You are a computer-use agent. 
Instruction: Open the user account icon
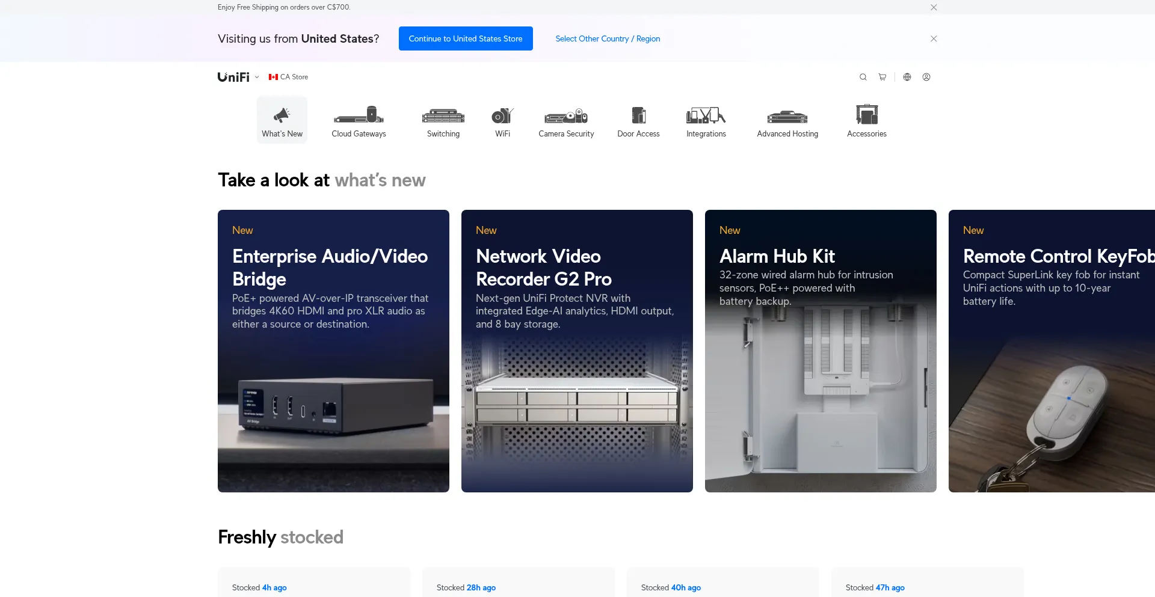click(x=926, y=77)
